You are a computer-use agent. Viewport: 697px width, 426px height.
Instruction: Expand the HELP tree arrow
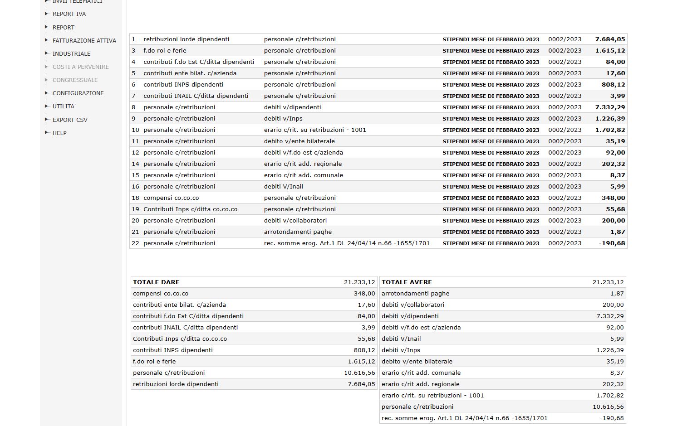pyautogui.click(x=46, y=132)
